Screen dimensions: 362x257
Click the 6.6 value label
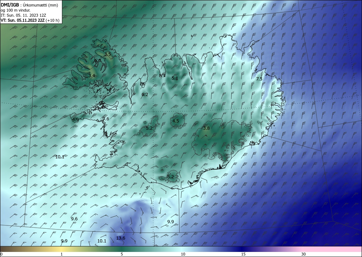[98, 60]
